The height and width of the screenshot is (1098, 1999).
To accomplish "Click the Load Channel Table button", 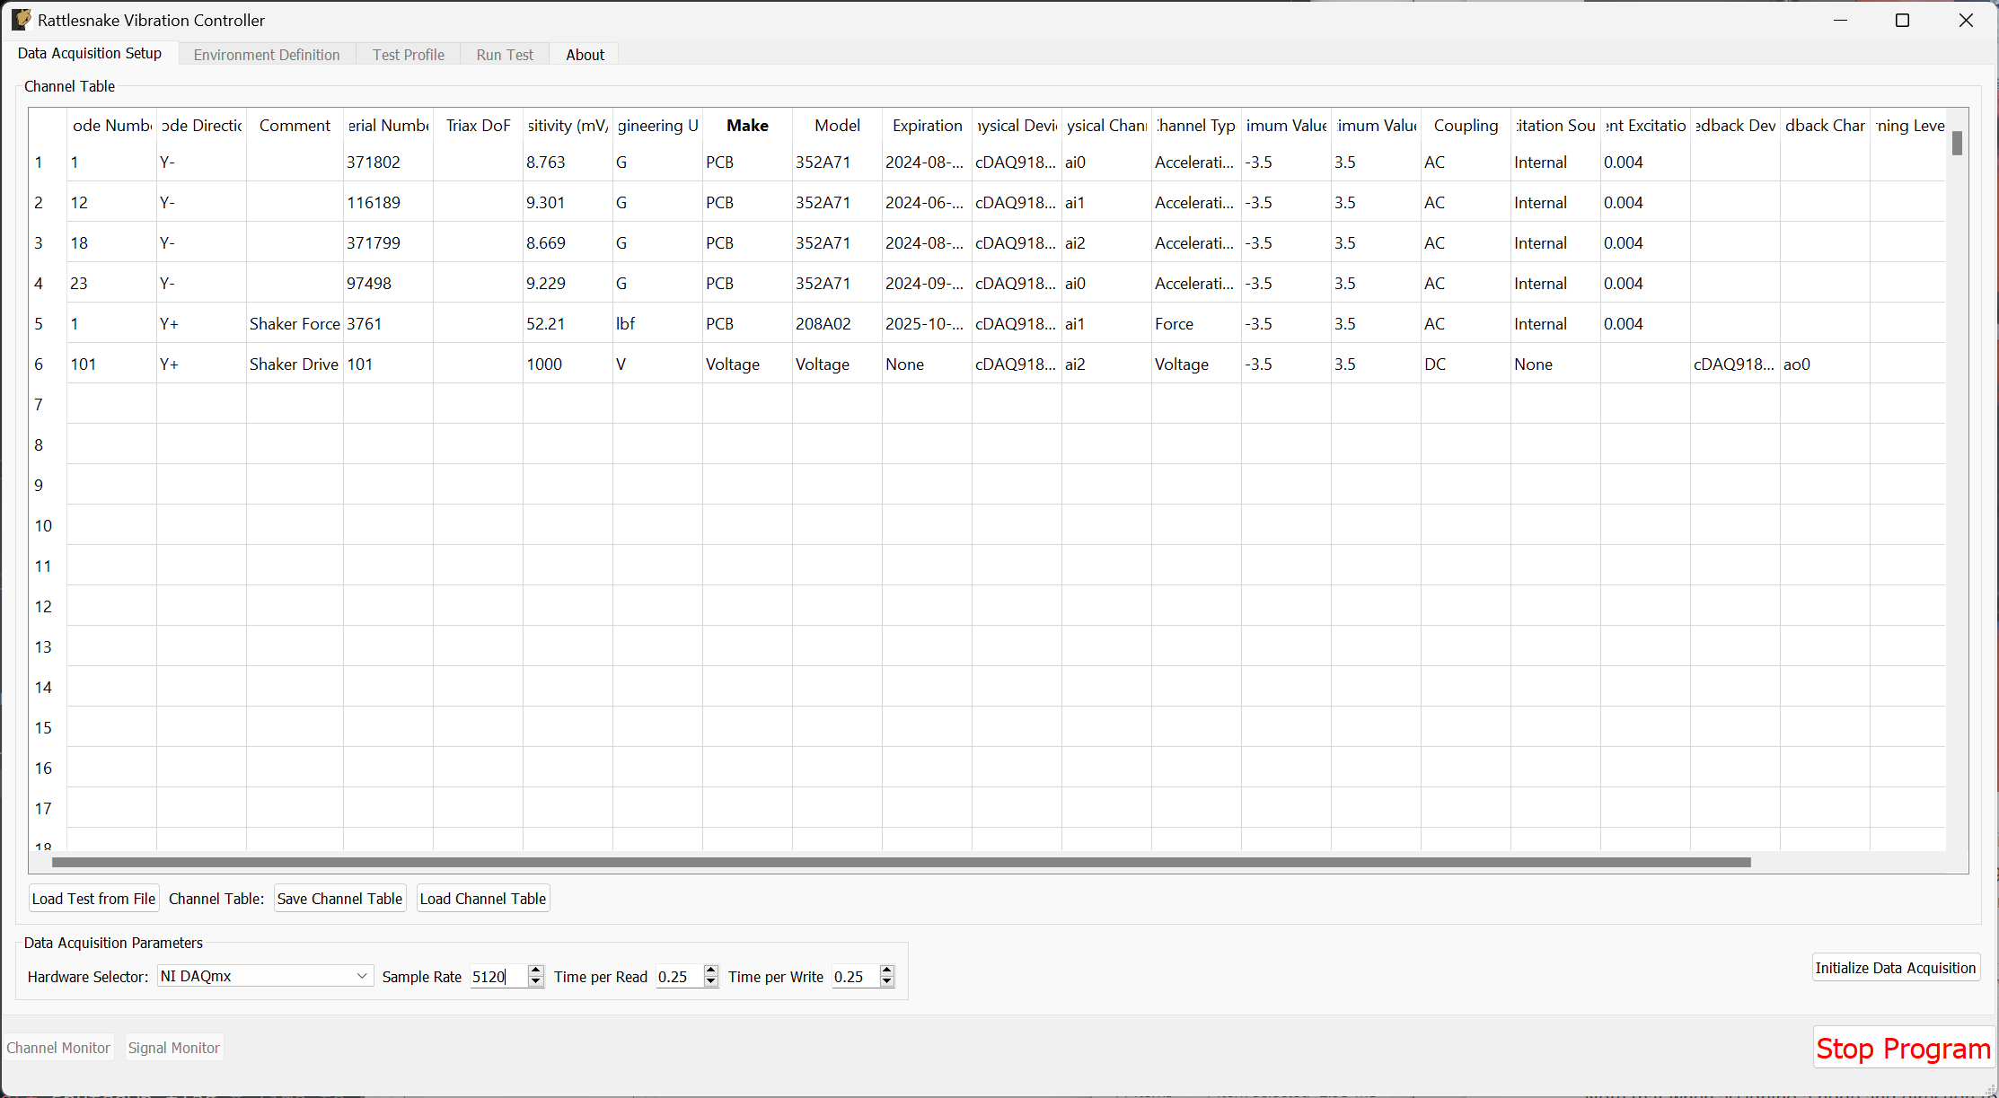I will [x=482, y=898].
